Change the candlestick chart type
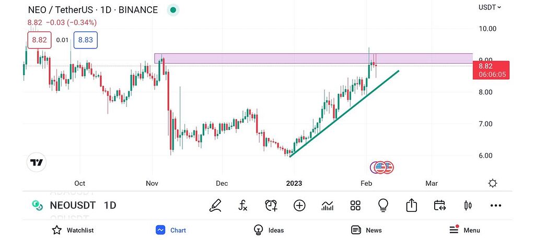 (468, 206)
